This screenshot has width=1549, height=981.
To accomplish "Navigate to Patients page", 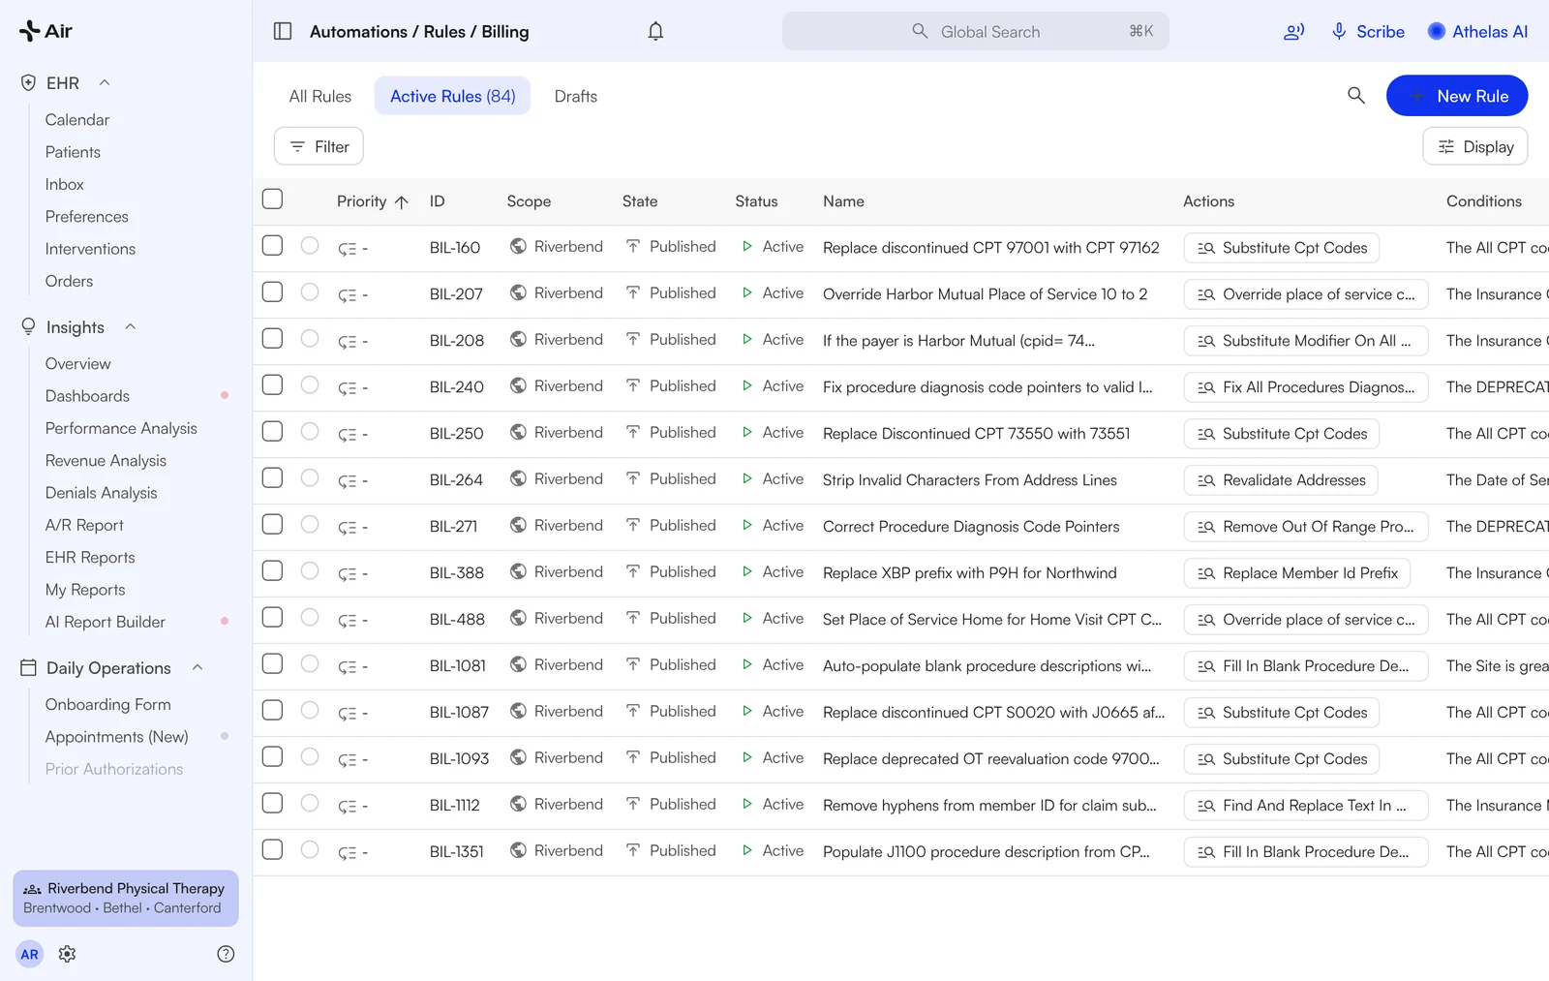I will 73,152.
